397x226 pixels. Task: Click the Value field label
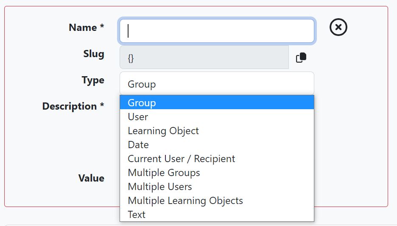coord(91,178)
